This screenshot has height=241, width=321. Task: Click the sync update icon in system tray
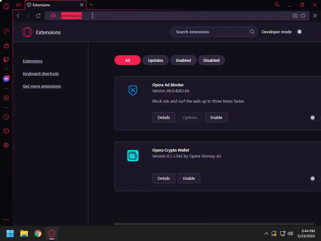[274, 233]
